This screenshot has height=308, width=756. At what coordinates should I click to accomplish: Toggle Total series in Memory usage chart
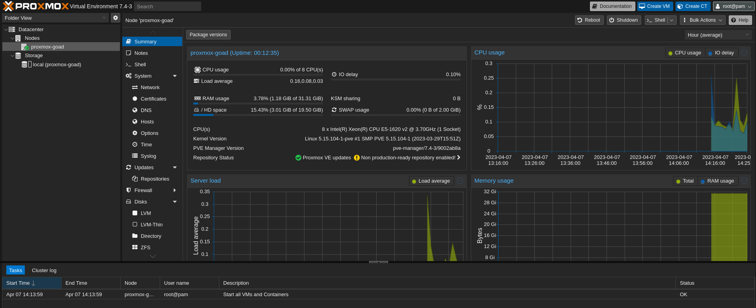pyautogui.click(x=685, y=181)
